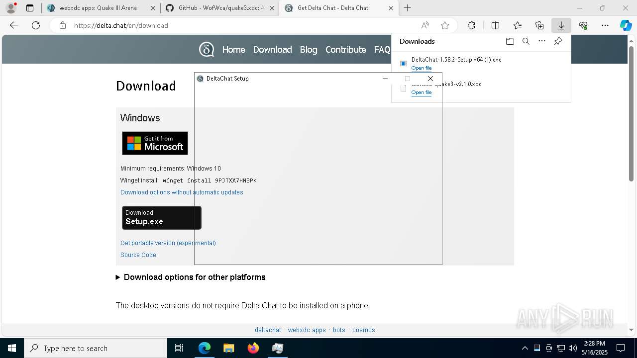
Task: Switch to GitHub WofWca/quake3.xdc tab
Action: [221, 8]
